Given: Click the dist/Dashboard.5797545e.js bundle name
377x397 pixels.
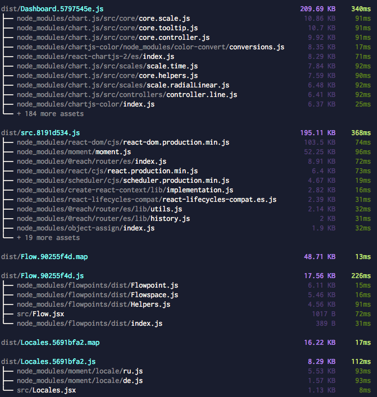Looking at the screenshot, I should click(52, 9).
